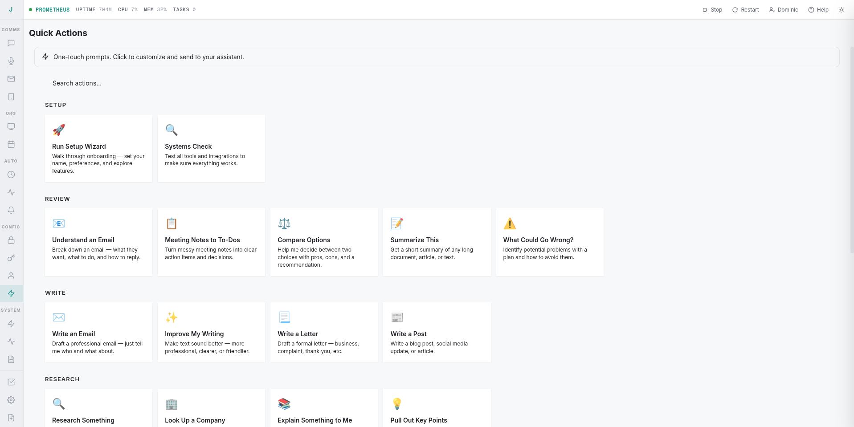Open the bell notifications icon in sidebar
Image resolution: width=854 pixels, height=427 pixels.
tap(11, 210)
